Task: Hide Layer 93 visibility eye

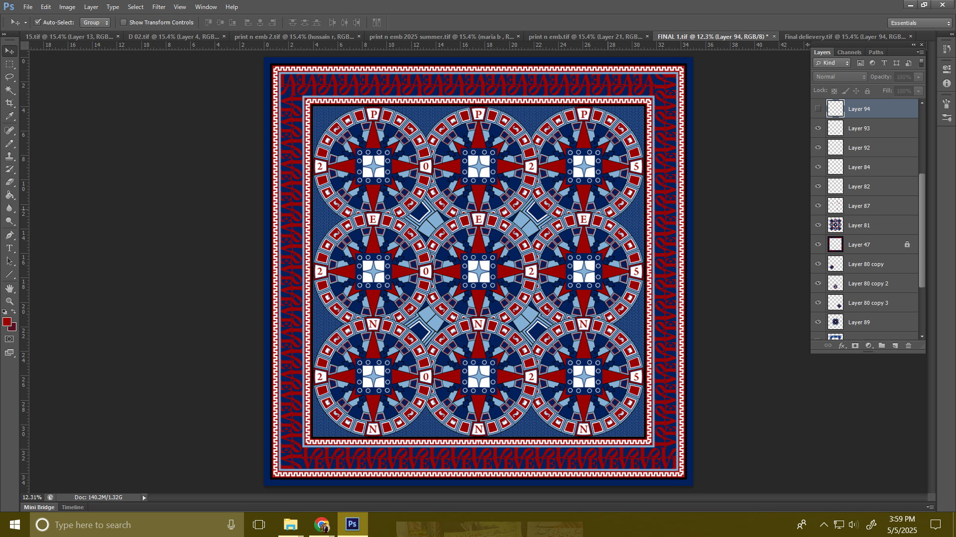Action: pos(818,128)
